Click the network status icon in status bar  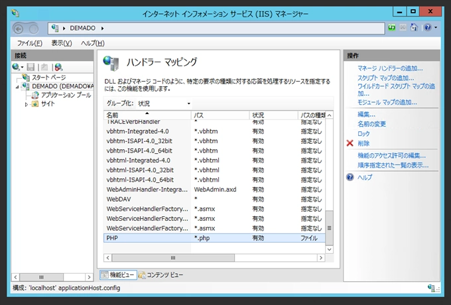(x=432, y=288)
